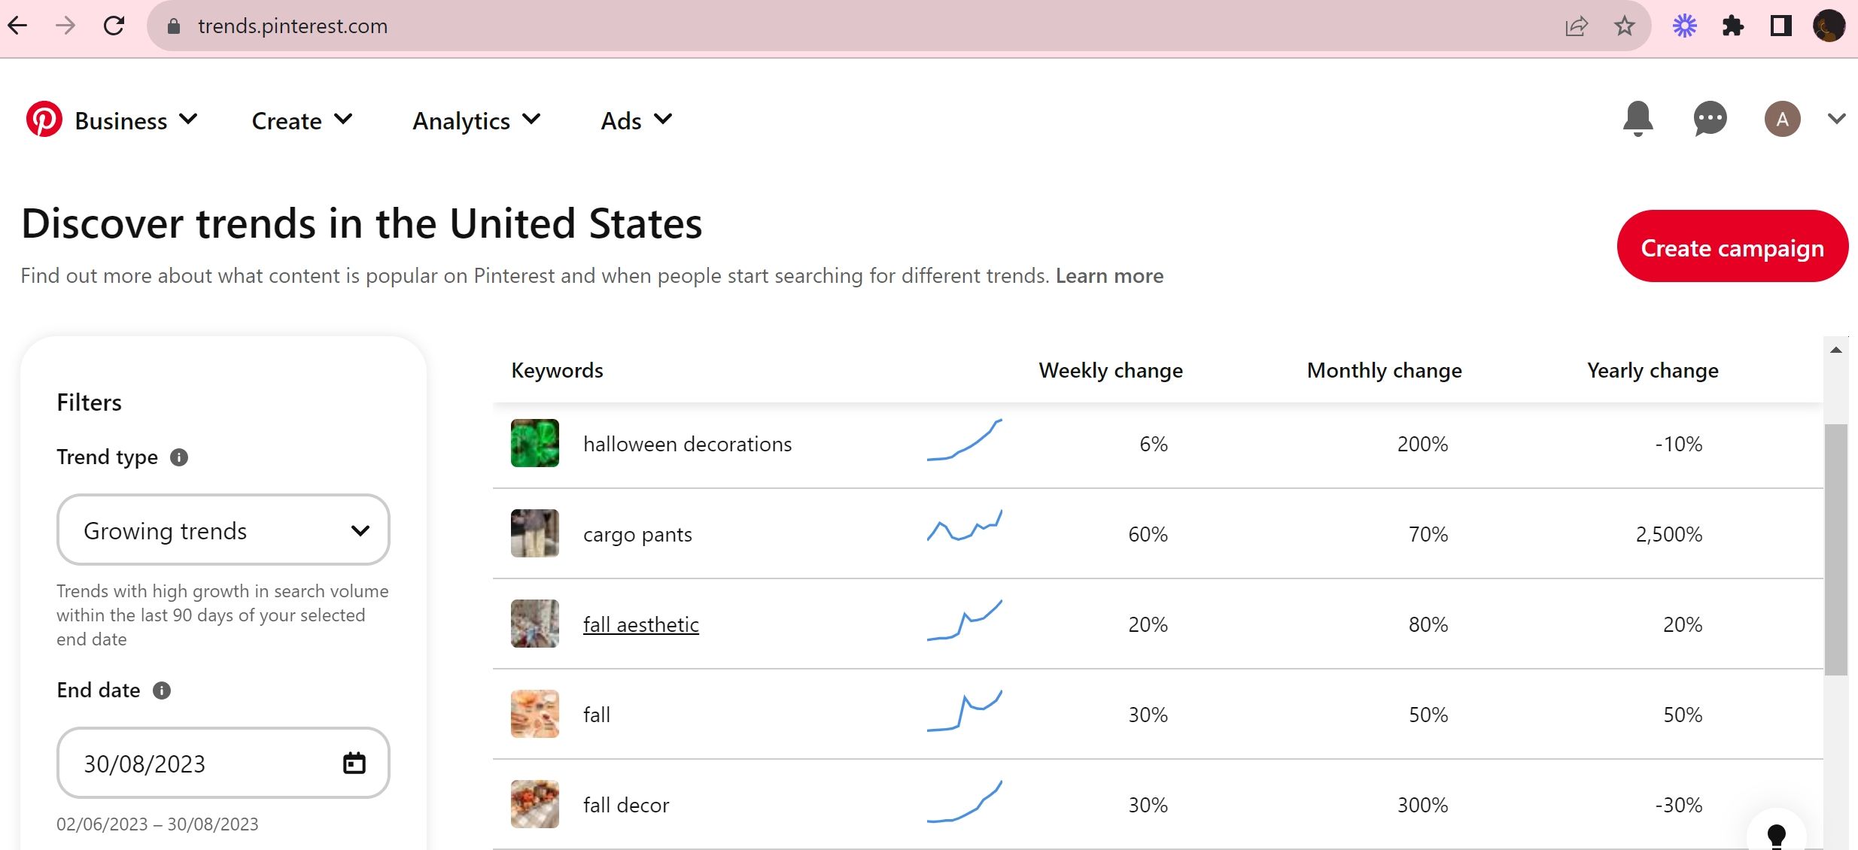
Task: Bookmark the page with the star icon
Action: [1625, 26]
